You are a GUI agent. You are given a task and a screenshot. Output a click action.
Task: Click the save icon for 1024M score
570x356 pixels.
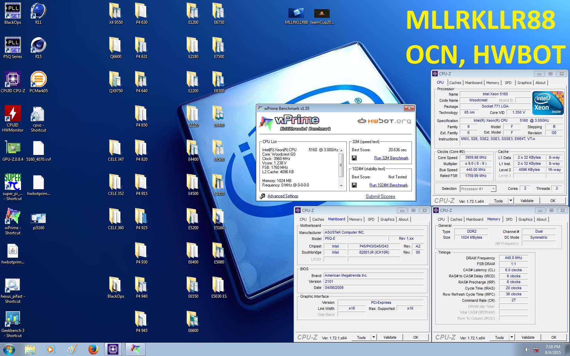click(x=354, y=185)
